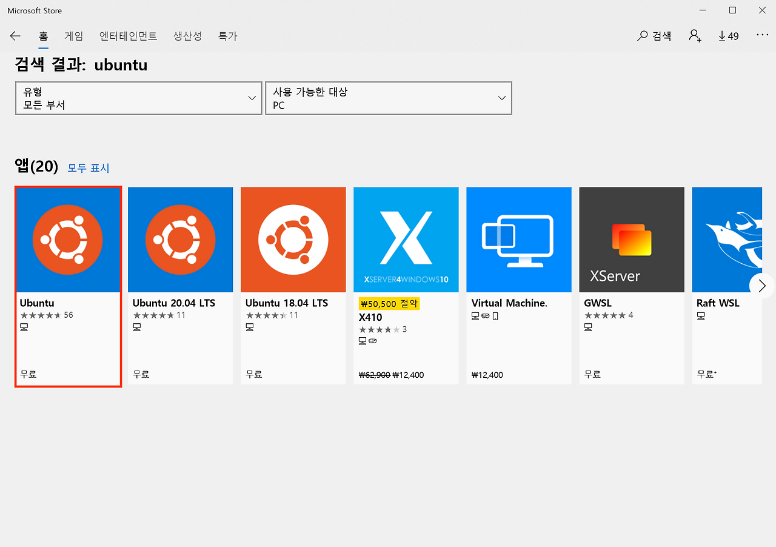Open the Ubuntu app tile image
The image size is (776, 547).
tap(68, 240)
